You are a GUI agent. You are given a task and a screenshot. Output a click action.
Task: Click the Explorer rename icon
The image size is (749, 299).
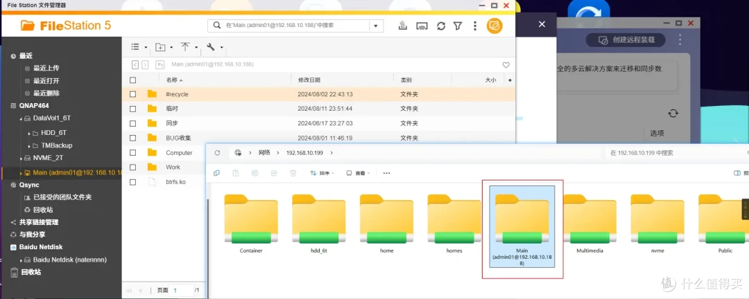pyautogui.click(x=255, y=173)
